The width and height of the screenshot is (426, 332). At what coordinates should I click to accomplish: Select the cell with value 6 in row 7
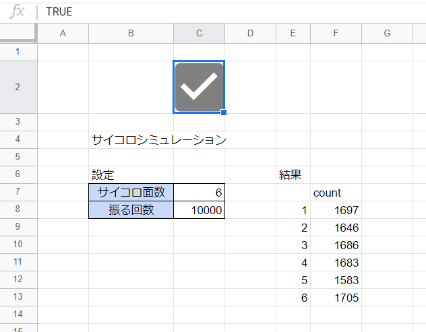199,192
